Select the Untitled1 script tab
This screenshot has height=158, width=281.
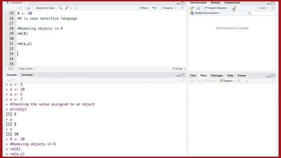pyautogui.click(x=17, y=3)
